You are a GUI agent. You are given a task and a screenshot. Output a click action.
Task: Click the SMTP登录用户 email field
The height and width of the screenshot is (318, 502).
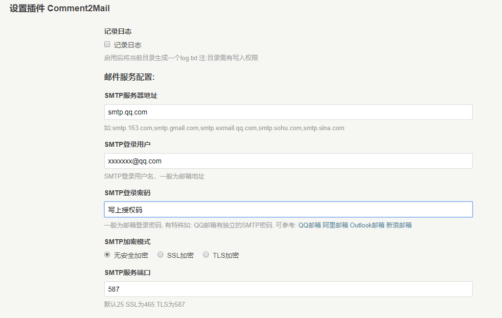(288, 161)
